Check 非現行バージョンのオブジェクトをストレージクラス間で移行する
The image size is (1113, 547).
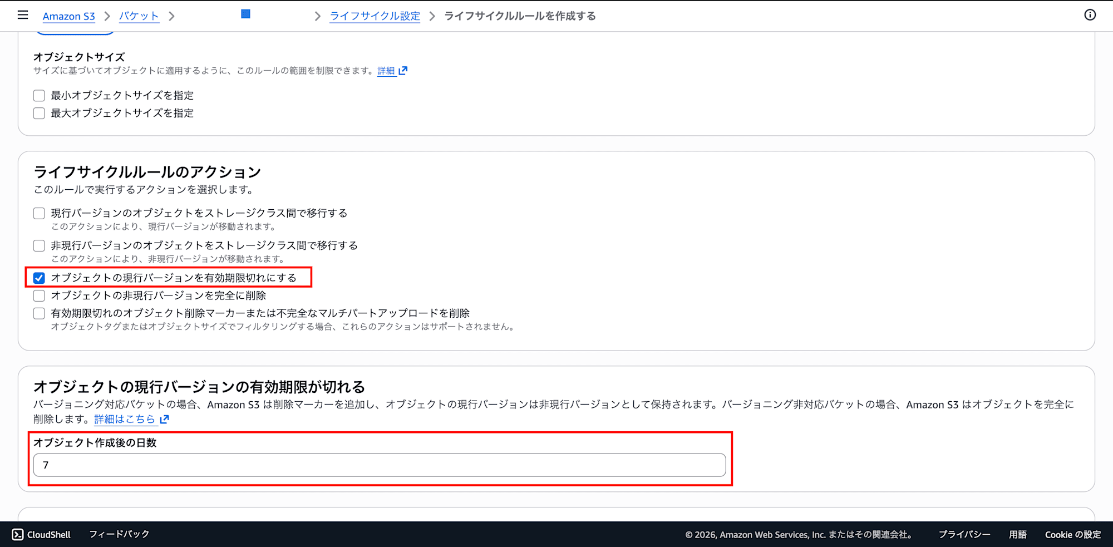[x=39, y=246]
